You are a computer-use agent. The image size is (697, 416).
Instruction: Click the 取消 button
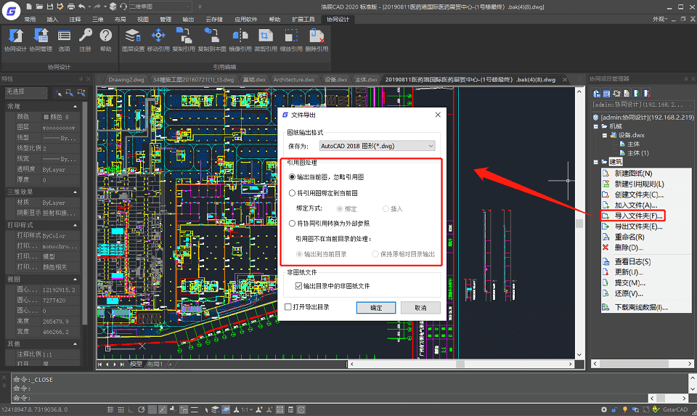point(420,308)
